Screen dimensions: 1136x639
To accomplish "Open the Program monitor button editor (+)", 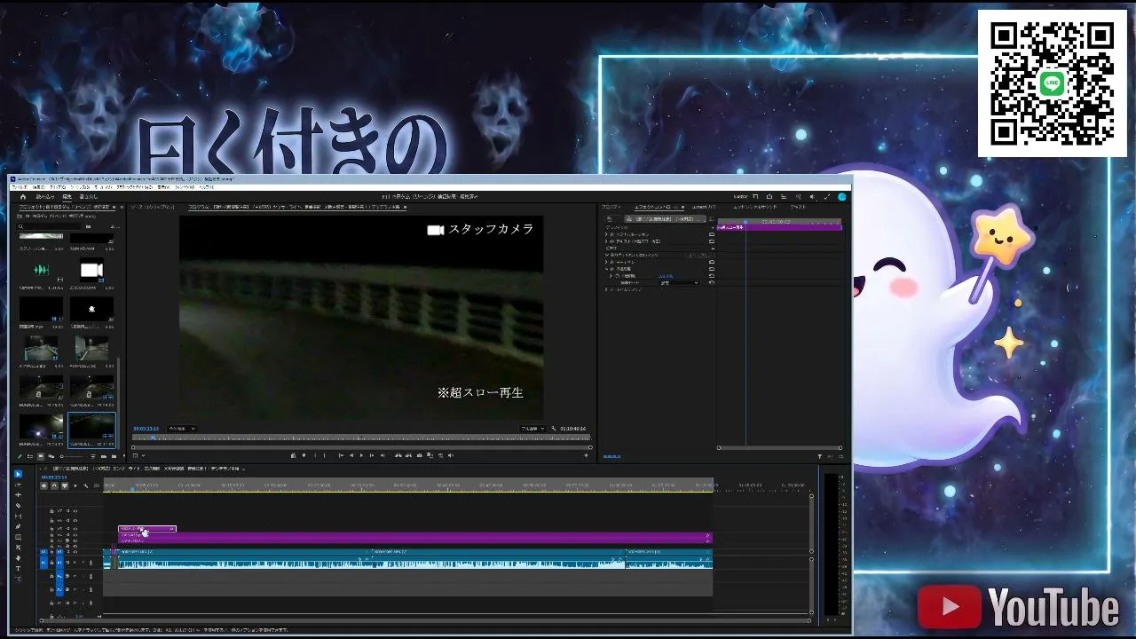I will click(586, 455).
